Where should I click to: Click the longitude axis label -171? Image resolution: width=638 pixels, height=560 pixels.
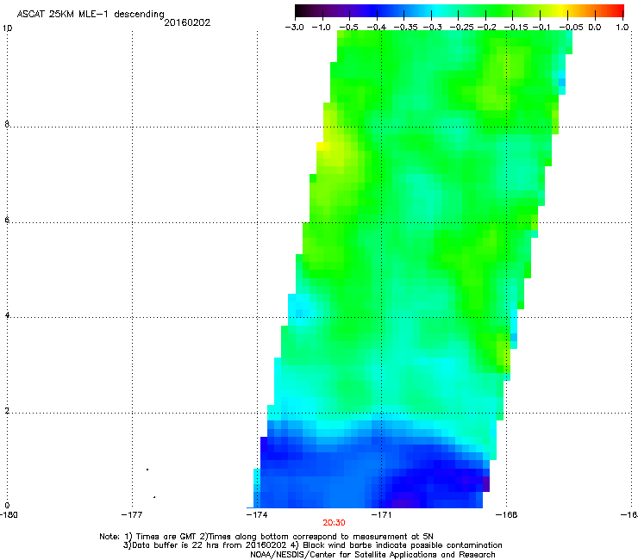click(x=381, y=515)
